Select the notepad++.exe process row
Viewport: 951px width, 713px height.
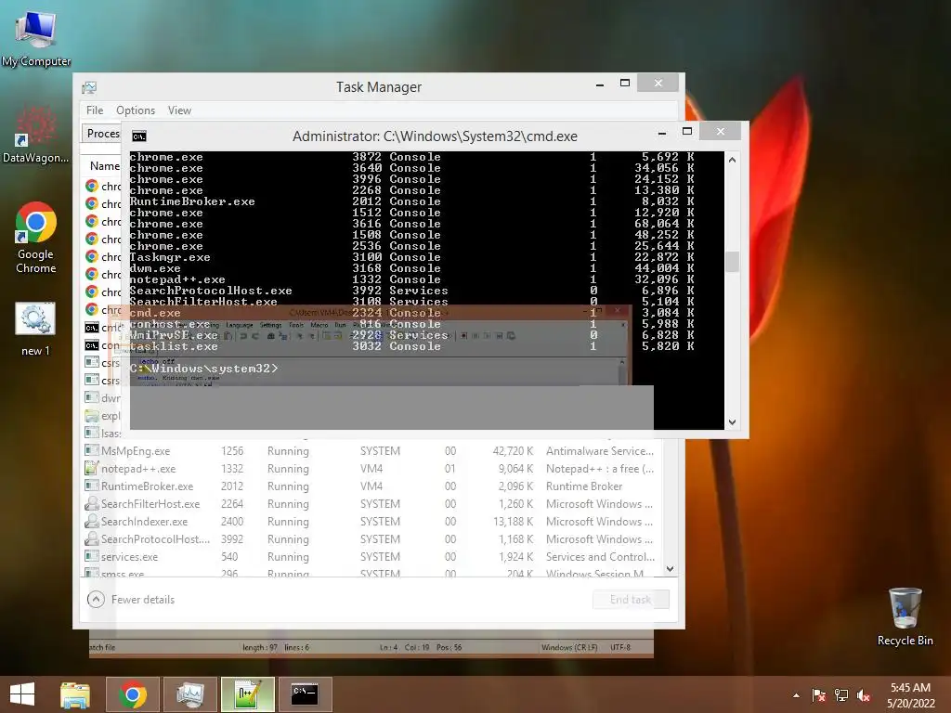tap(371, 469)
